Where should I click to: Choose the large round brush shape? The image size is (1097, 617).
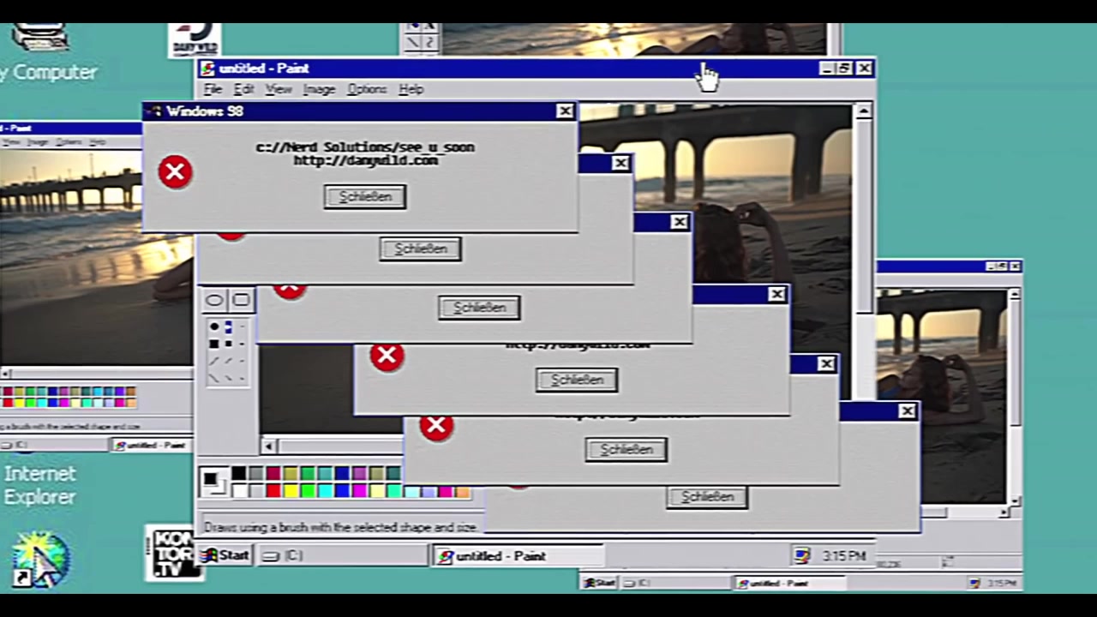pos(214,327)
